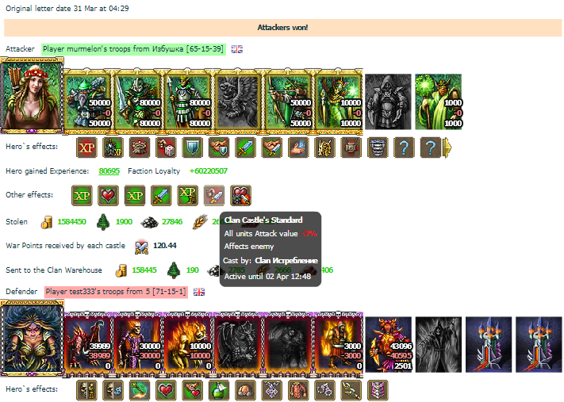The height and width of the screenshot is (402, 564).
Task: Click the attacker hero portrait
Action: (x=32, y=95)
